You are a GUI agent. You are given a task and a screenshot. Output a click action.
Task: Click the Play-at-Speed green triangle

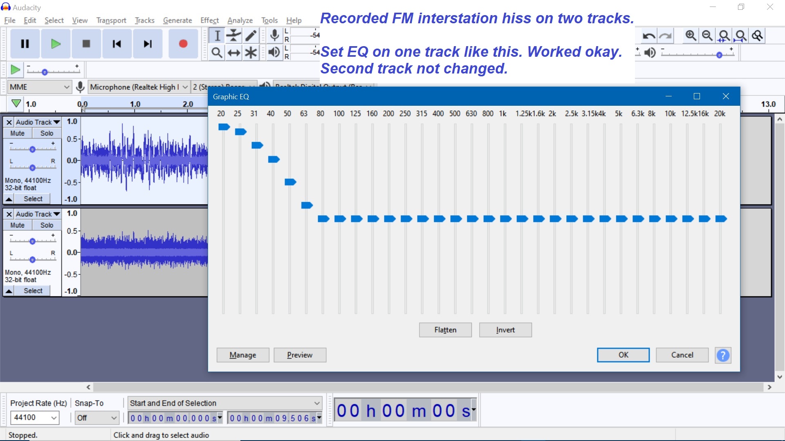click(x=15, y=70)
